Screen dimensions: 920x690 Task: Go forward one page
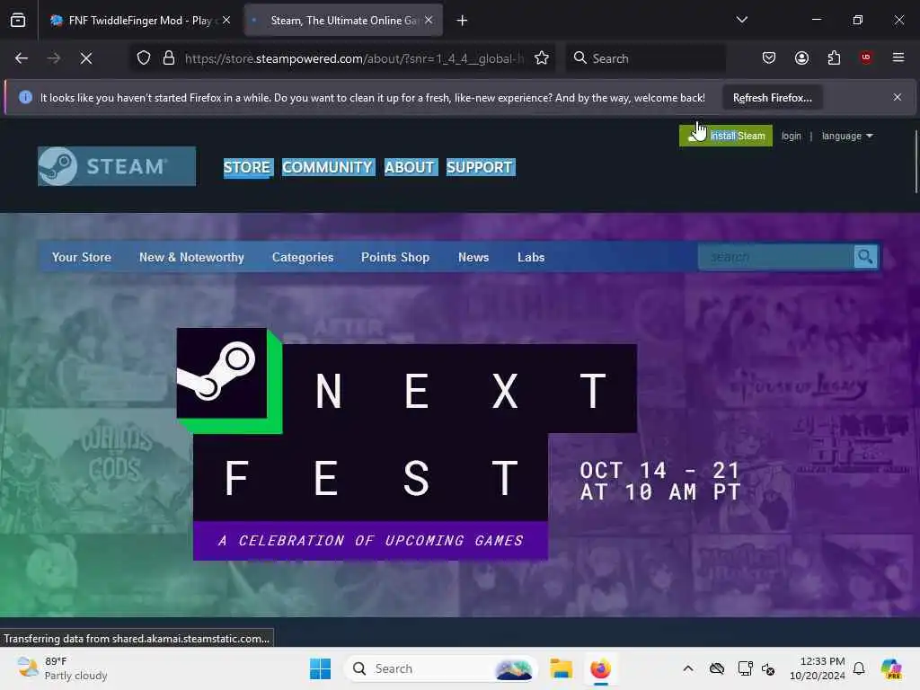pos(53,58)
